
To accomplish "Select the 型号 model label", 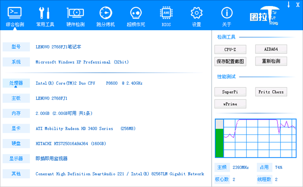I will pyautogui.click(x=16, y=47).
